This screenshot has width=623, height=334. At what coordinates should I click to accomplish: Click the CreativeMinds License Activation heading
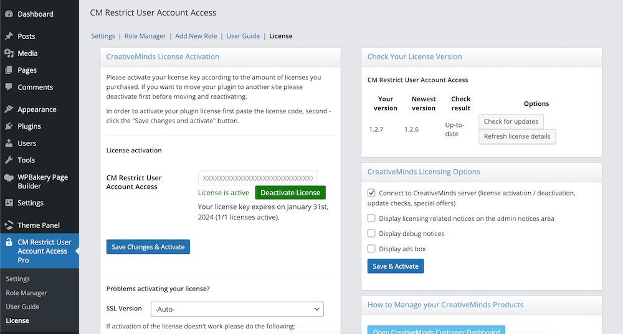click(163, 57)
